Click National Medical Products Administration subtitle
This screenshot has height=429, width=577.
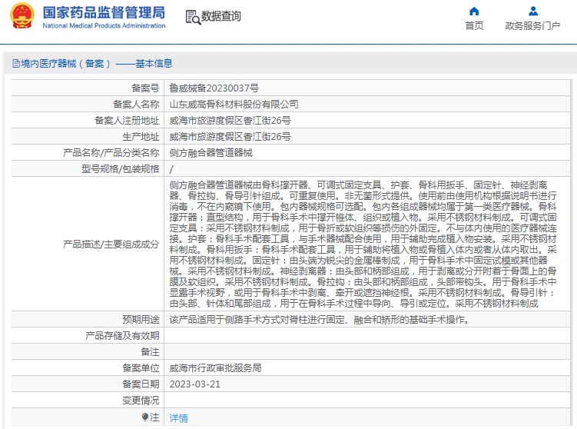pos(104,25)
